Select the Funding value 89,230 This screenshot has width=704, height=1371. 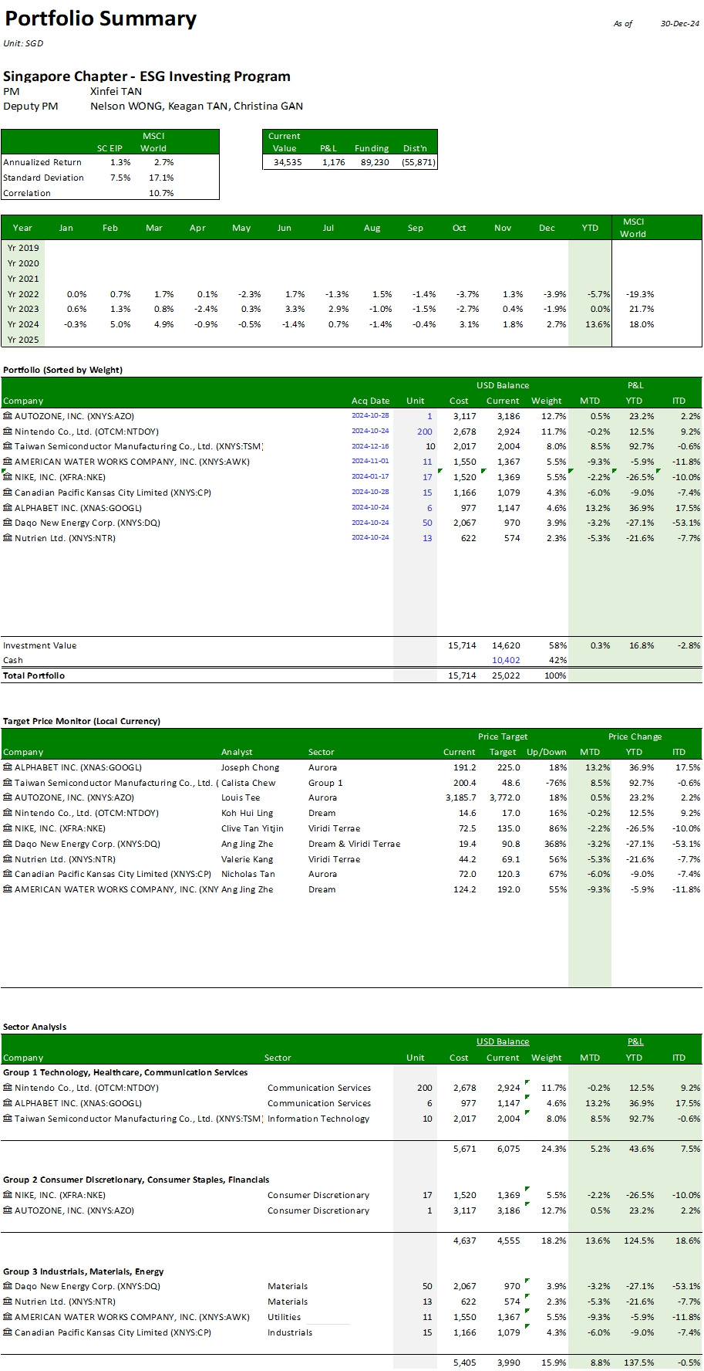(375, 162)
